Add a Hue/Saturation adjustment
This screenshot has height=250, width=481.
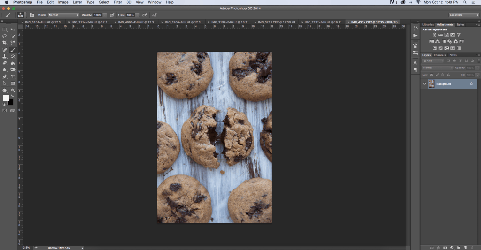pyautogui.click(x=431, y=42)
